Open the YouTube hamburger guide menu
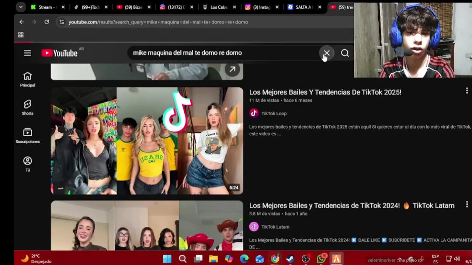472x265 pixels. (27, 53)
